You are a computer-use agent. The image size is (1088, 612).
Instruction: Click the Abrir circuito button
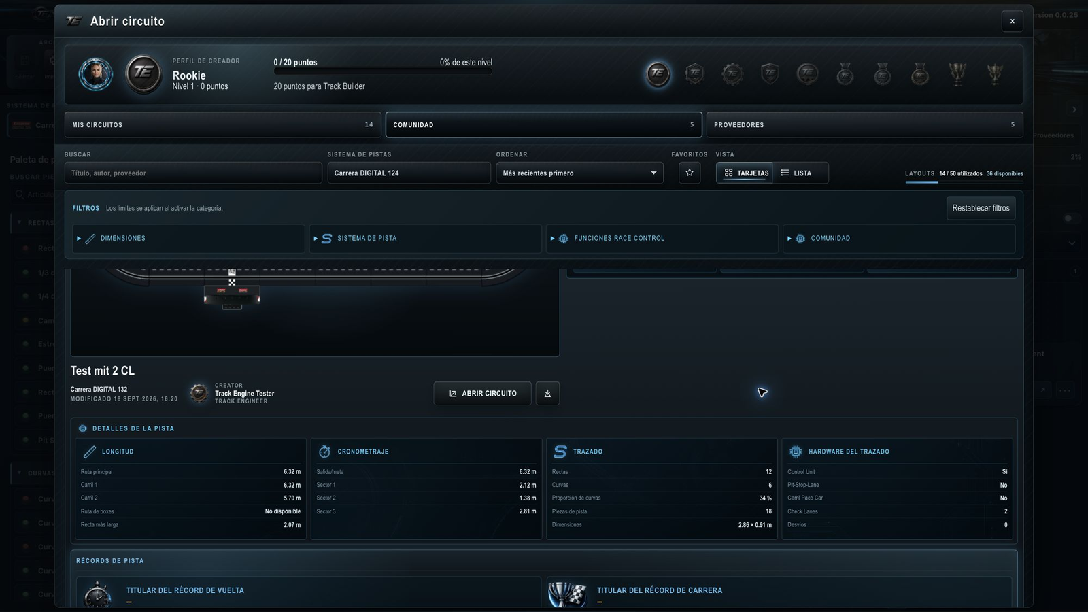tap(483, 393)
